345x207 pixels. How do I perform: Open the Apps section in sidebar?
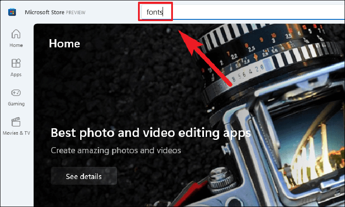[16, 68]
